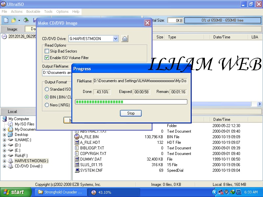This screenshot has height=197, width=263.
Task: Open the dropdown arrow beside Open icon
Action: coord(19,20)
